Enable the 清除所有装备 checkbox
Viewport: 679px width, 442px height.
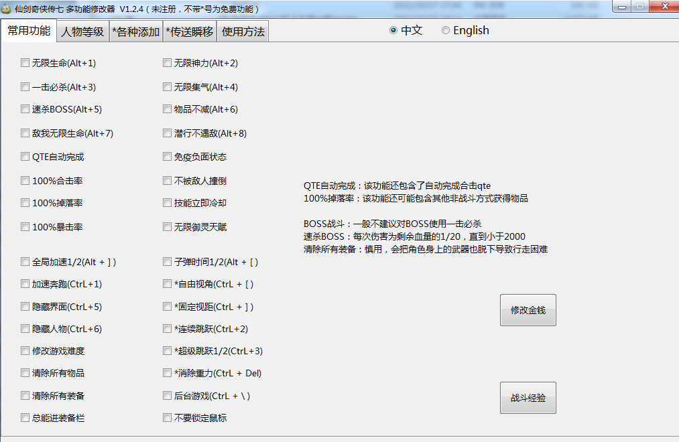point(25,396)
